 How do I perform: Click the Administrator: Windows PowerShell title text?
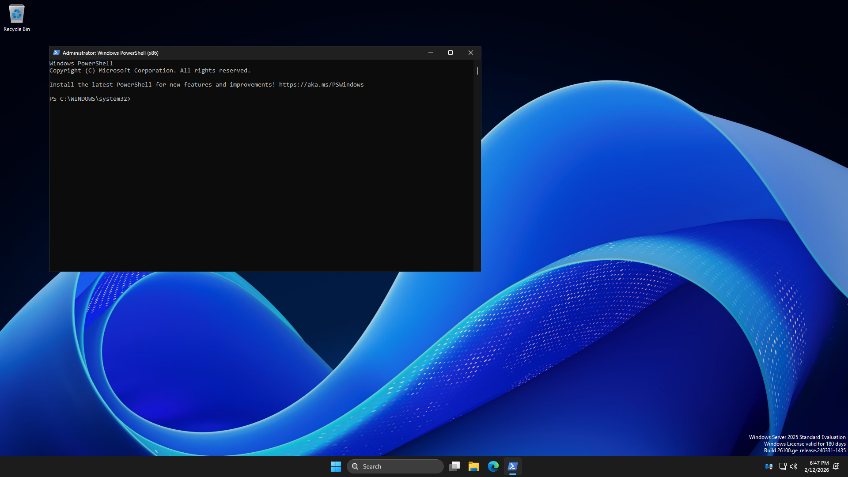click(110, 53)
